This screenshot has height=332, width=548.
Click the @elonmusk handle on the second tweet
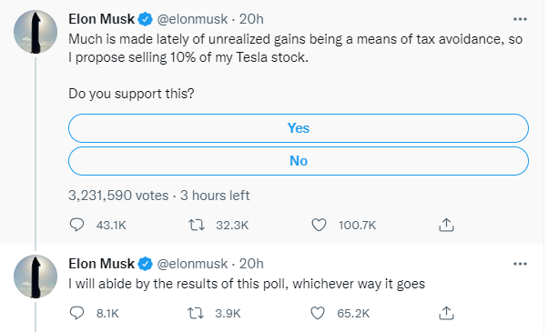192,264
